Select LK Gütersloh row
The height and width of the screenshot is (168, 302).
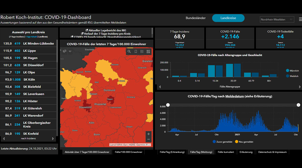(28, 108)
